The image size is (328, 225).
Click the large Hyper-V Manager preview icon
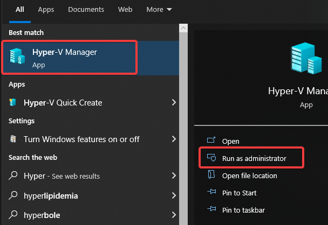coord(306,58)
